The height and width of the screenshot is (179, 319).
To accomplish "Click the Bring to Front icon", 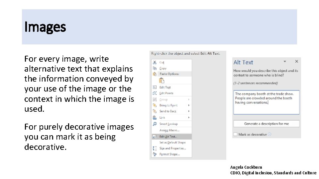I will [155, 105].
